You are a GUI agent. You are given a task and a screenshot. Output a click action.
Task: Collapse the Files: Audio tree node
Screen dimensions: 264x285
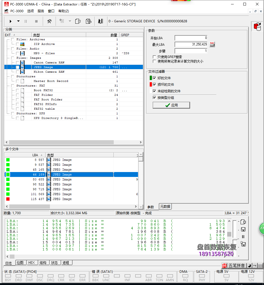tap(8, 49)
